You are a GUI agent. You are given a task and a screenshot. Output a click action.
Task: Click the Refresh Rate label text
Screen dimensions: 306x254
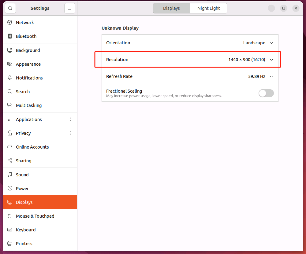[x=119, y=76]
